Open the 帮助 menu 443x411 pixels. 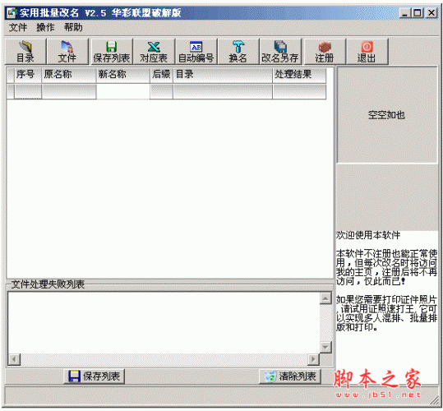point(73,27)
